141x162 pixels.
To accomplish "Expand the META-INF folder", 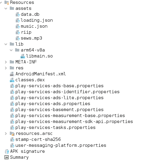I will point(6,62).
